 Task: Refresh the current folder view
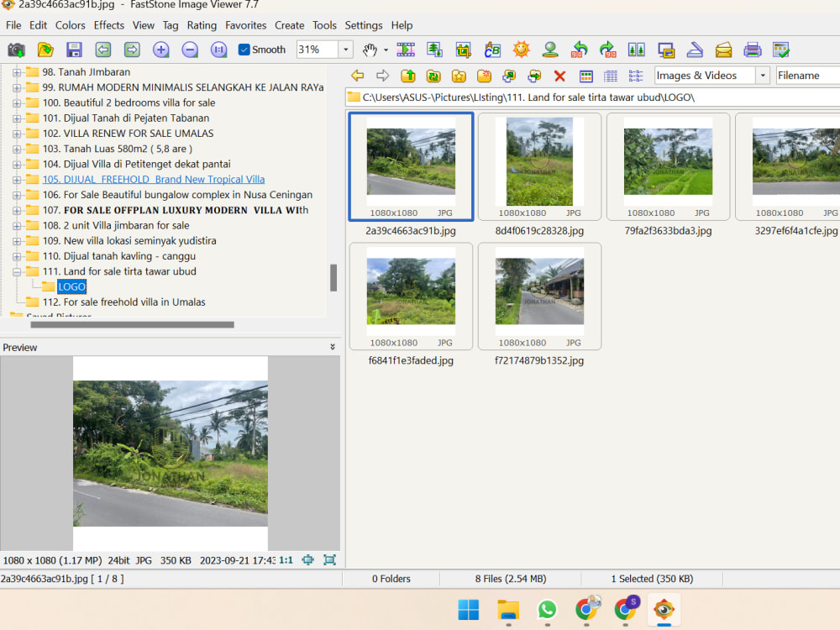(433, 76)
